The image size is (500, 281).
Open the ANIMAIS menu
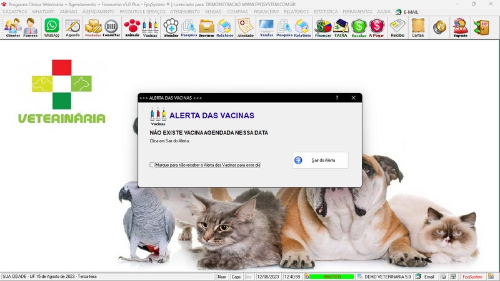click(x=69, y=12)
